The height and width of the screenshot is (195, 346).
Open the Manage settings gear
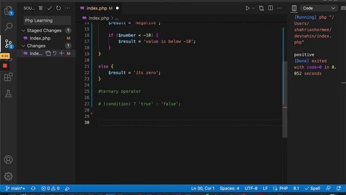click(x=9, y=176)
